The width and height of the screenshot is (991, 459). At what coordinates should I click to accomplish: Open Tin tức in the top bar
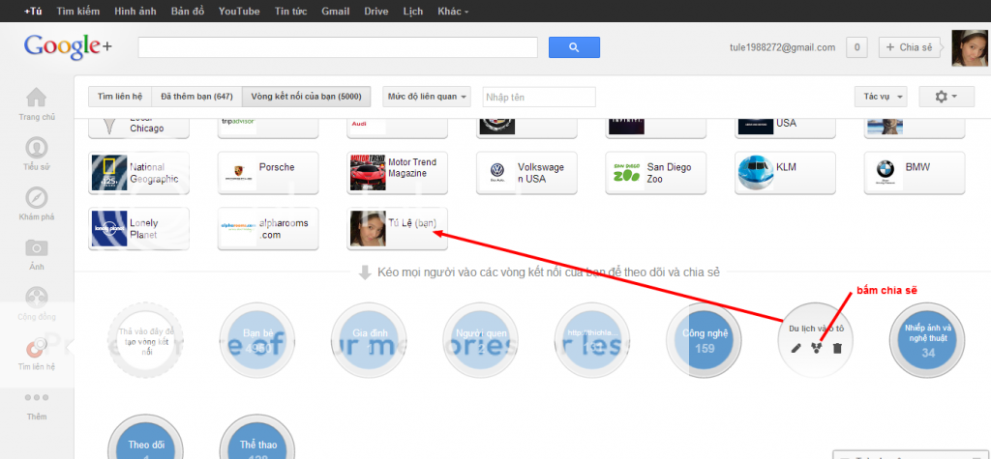click(x=290, y=12)
